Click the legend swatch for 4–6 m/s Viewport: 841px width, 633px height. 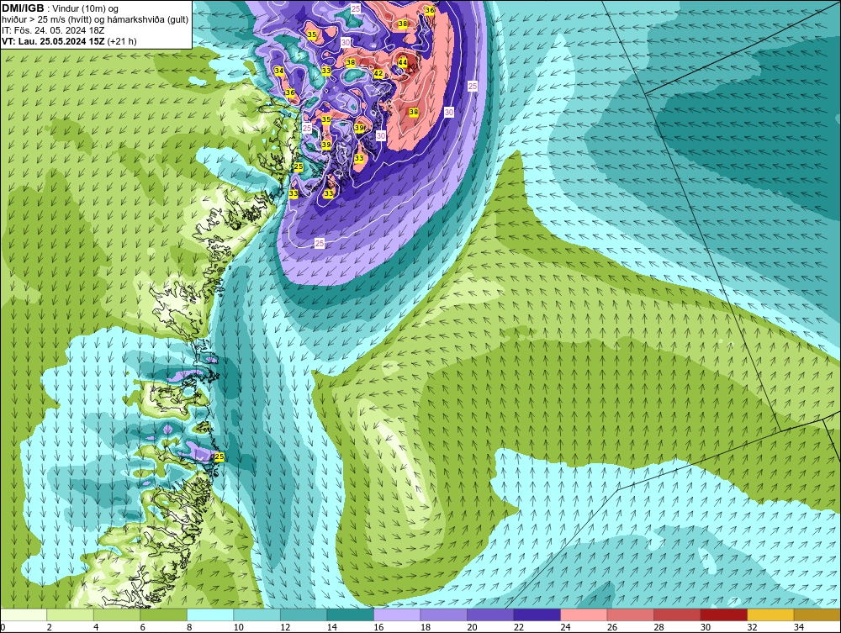coord(117,615)
